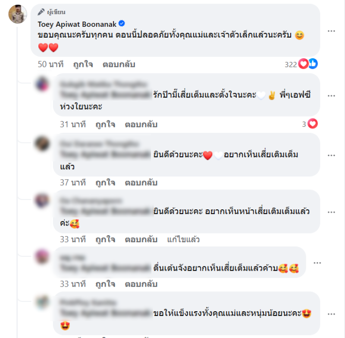345x338 pixels.
Task: Open three-dot menu on the ตื่นเต้นจัง reply
Action: [317, 263]
